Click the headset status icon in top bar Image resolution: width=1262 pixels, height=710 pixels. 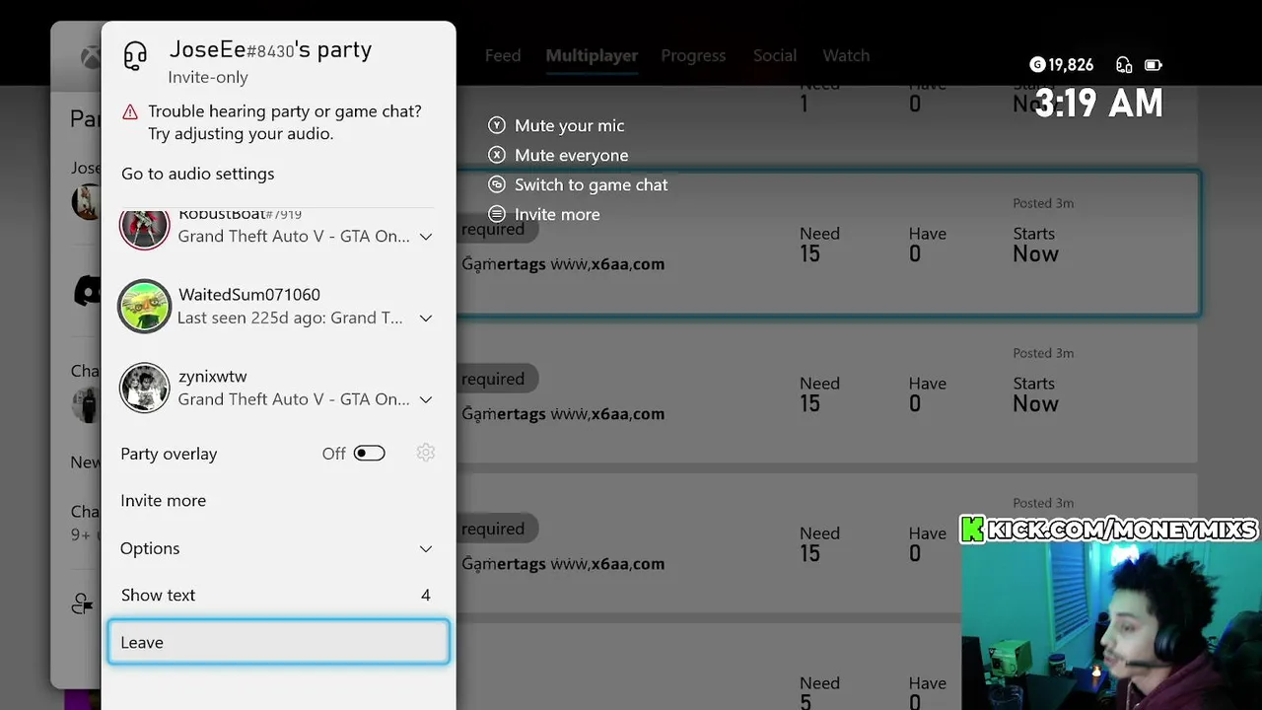tap(1124, 65)
